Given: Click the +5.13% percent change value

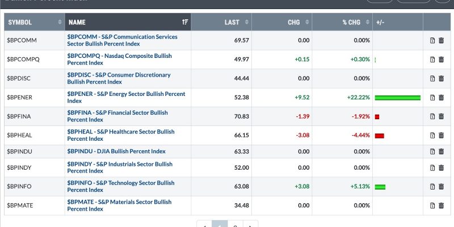Looking at the screenshot, I should pos(360,187).
